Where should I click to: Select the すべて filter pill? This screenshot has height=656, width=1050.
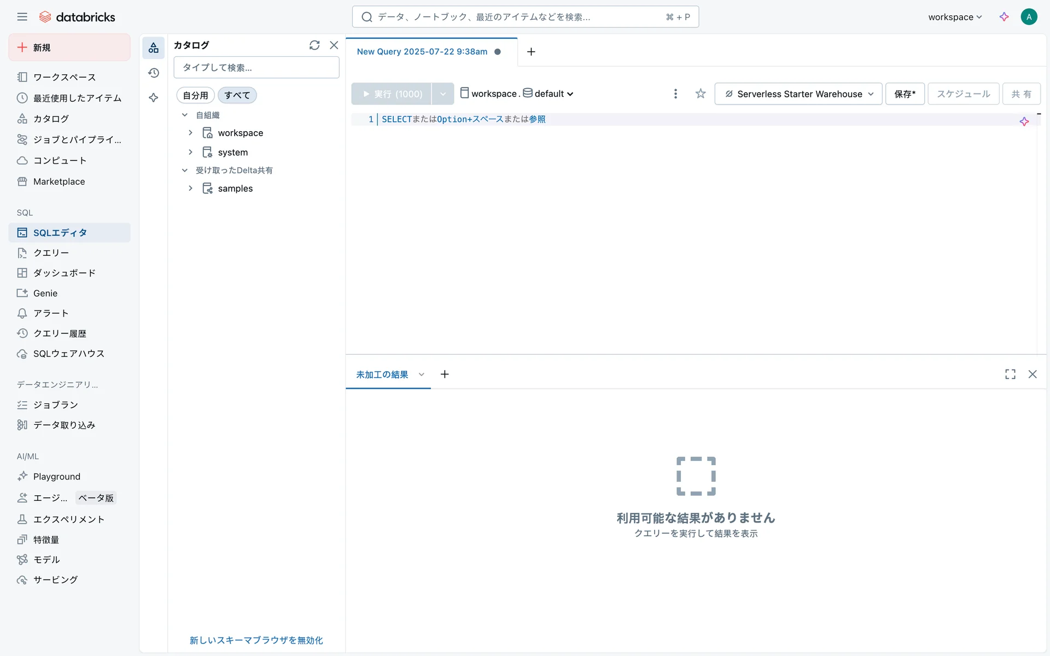[237, 95]
